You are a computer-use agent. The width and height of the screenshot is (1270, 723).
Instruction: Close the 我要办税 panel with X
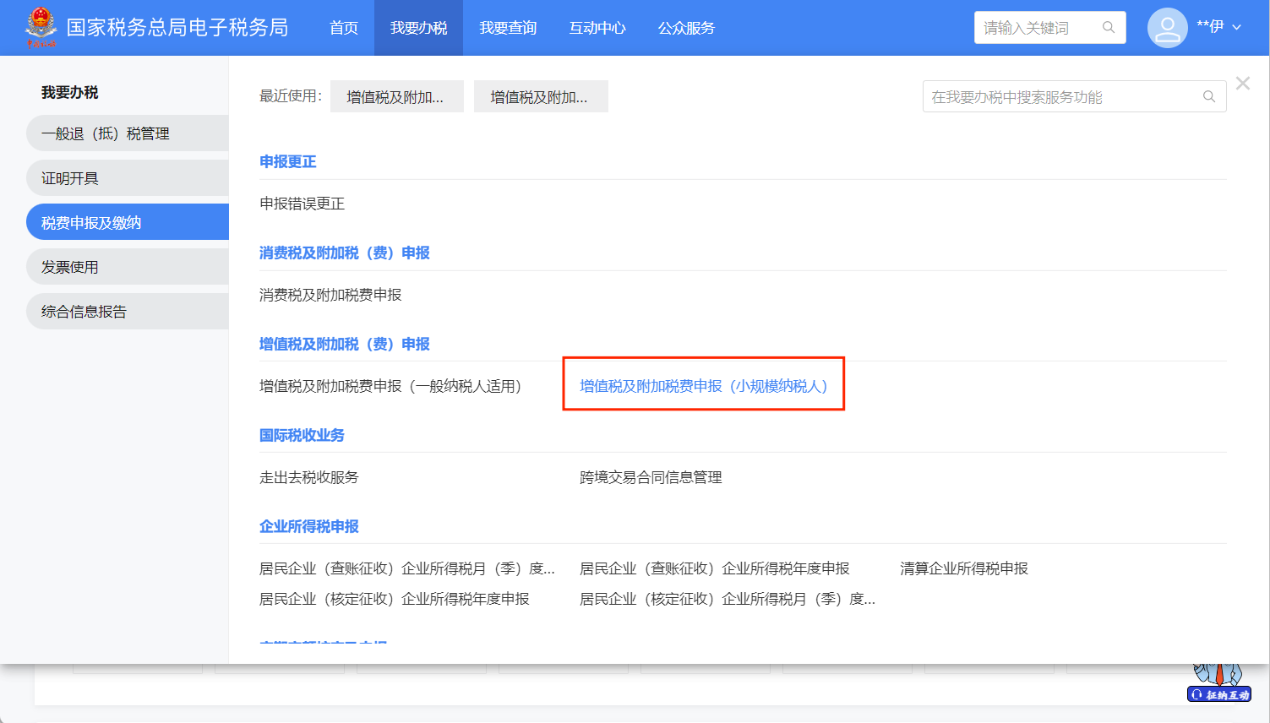click(x=1242, y=84)
